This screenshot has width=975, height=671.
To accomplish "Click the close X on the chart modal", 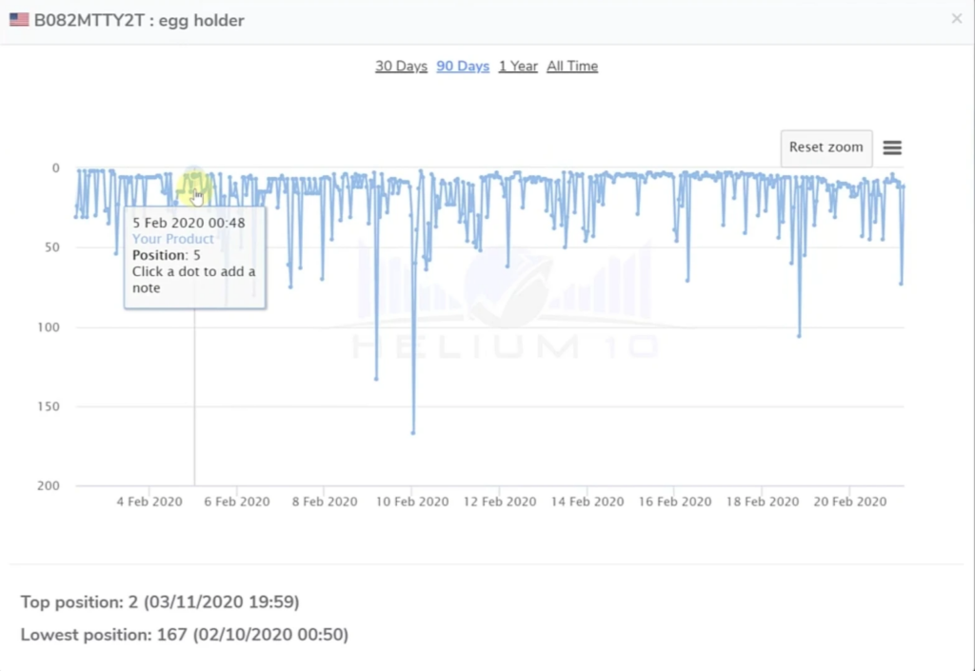I will tap(956, 18).
